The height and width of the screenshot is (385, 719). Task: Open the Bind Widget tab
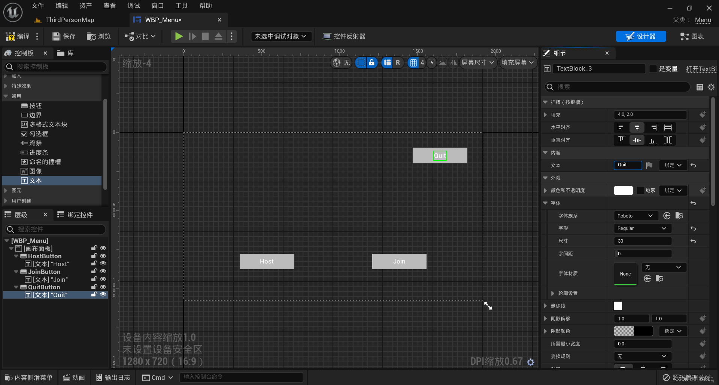coord(75,215)
